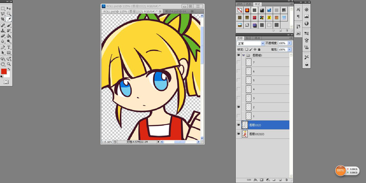Show layer 4

point(238,89)
